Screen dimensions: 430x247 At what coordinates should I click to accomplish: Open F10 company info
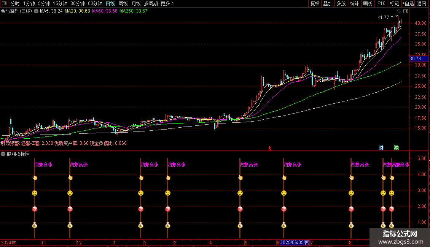[381, 3]
